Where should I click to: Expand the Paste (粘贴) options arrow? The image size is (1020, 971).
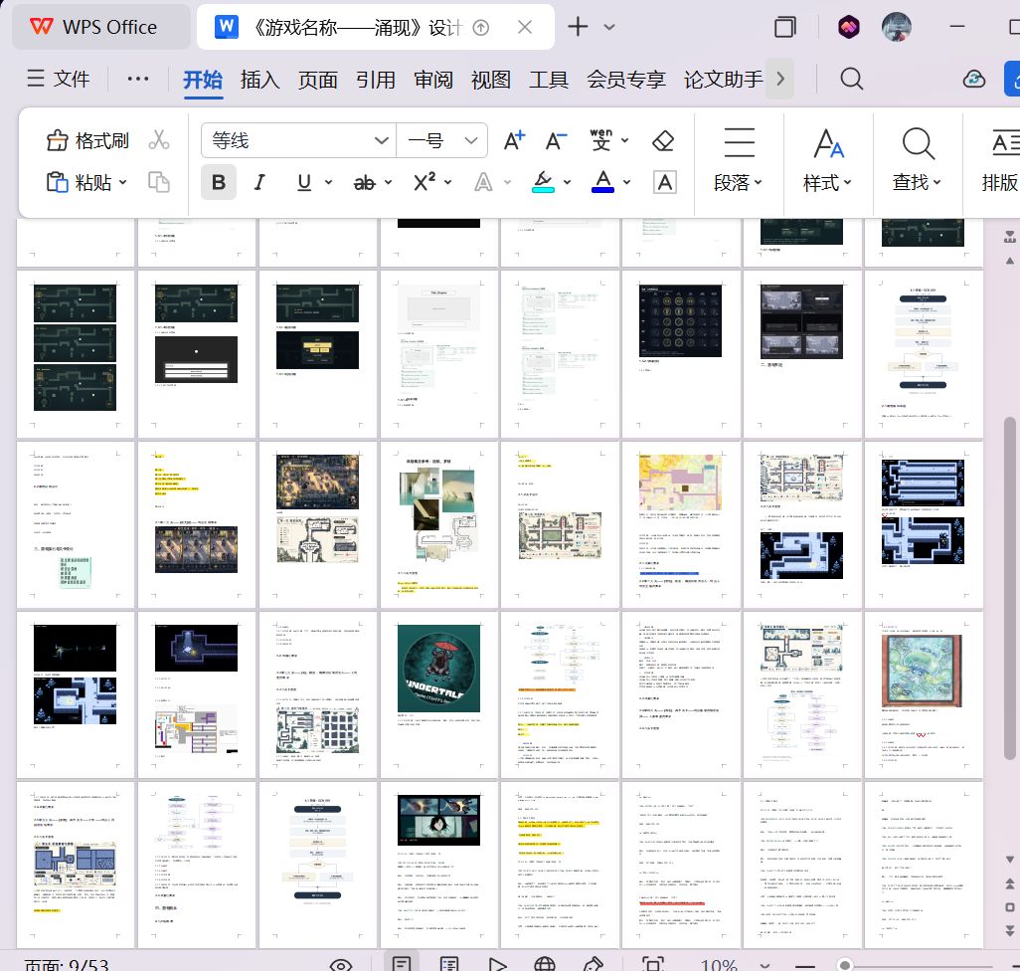point(123,182)
